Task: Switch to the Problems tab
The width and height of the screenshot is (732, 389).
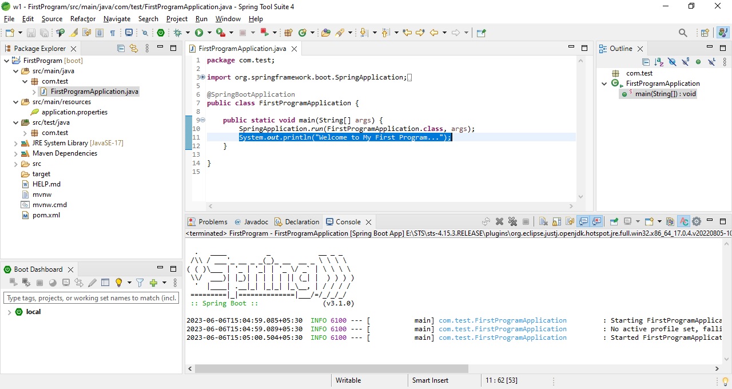Action: tap(213, 221)
